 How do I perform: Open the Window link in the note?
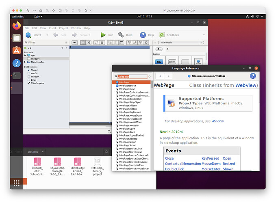pos(217,121)
